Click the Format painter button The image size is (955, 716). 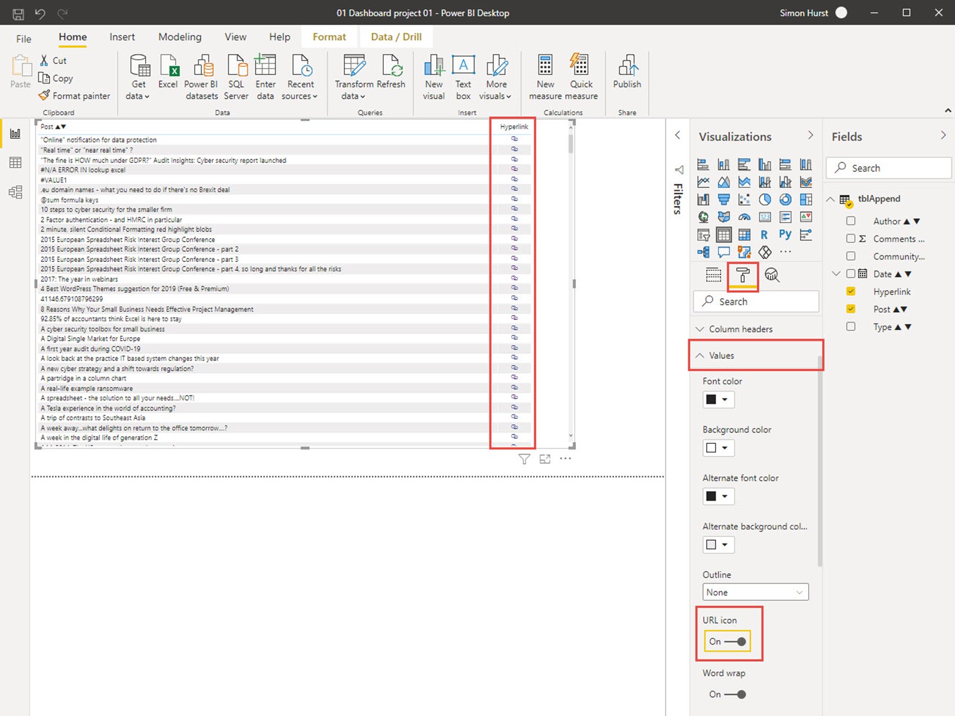pyautogui.click(x=75, y=96)
